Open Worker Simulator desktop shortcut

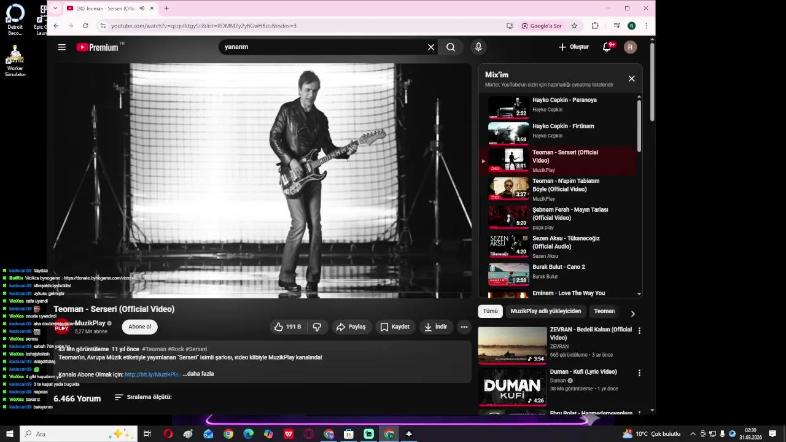tap(15, 62)
